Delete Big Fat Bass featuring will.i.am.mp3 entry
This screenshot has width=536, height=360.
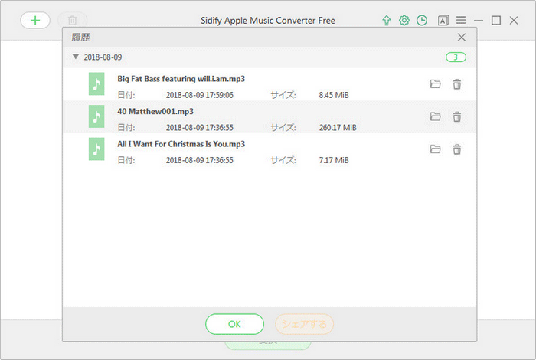[x=457, y=83]
